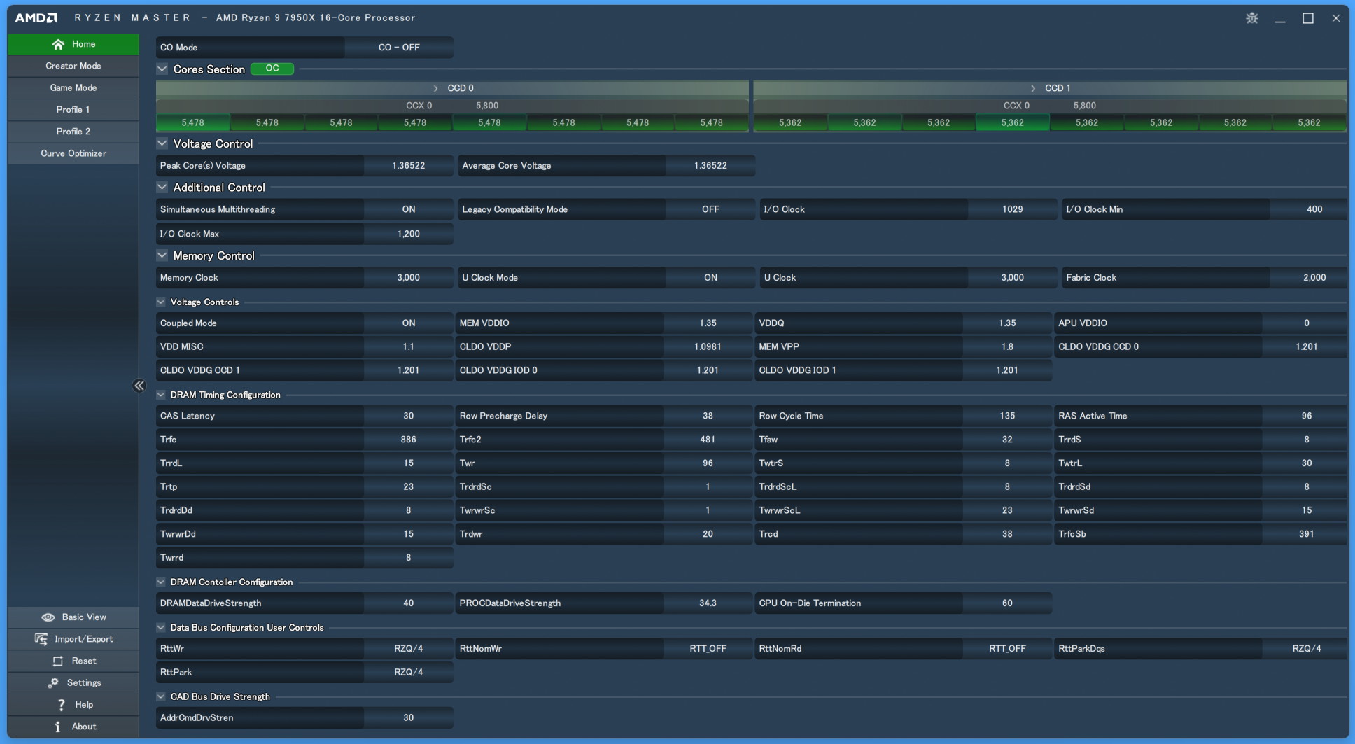This screenshot has height=744, width=1355.
Task: Click U Clock Mode ON value
Action: [710, 278]
